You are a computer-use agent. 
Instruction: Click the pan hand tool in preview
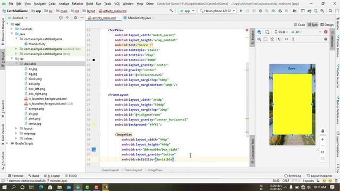point(322,131)
